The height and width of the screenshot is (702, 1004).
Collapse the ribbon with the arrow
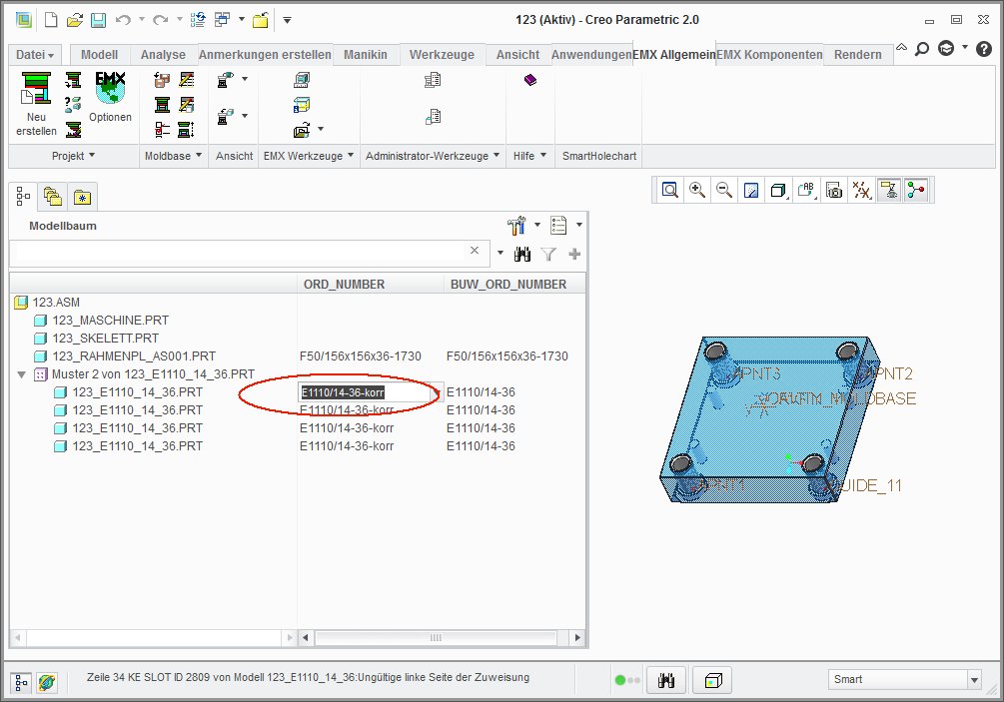point(901,47)
